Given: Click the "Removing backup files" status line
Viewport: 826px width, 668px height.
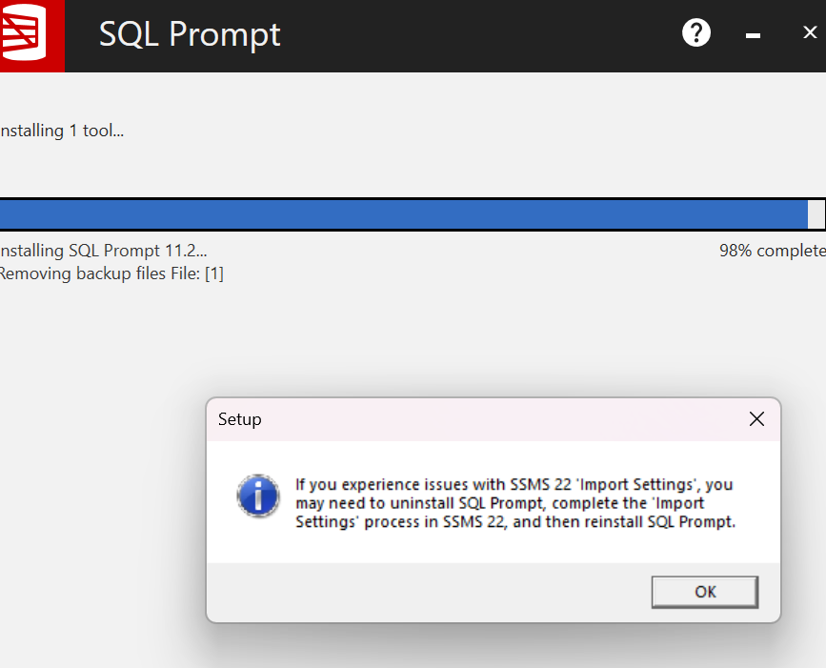Looking at the screenshot, I should click(x=111, y=274).
